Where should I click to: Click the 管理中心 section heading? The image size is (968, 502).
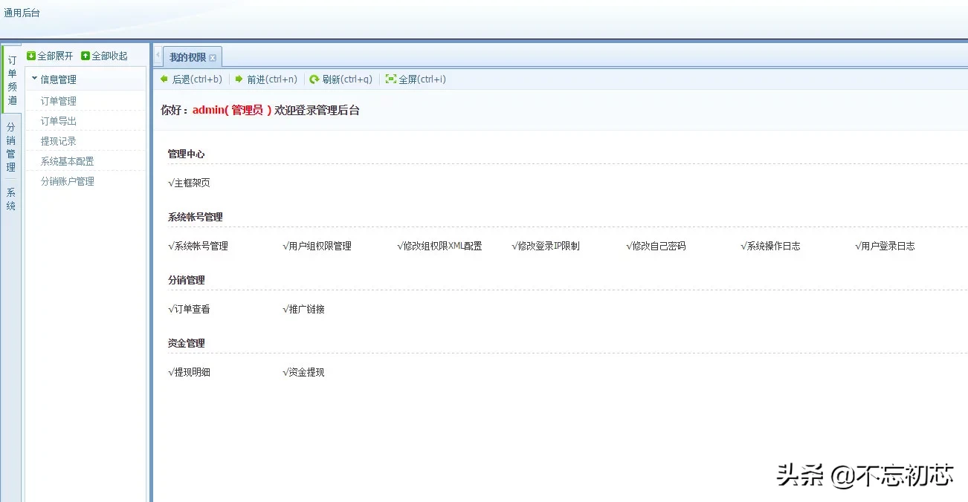click(x=186, y=154)
